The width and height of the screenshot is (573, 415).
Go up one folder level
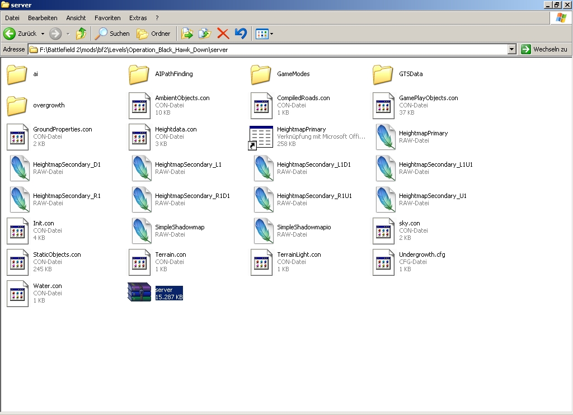[x=81, y=34]
